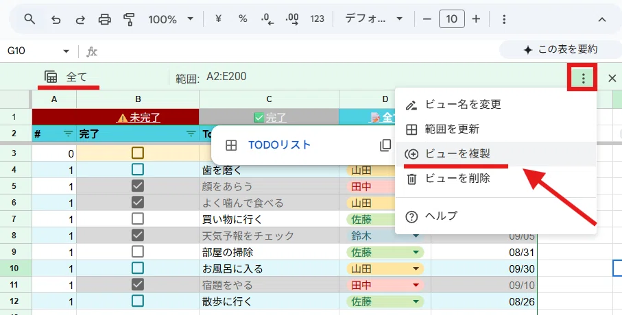Open the '佐藤' dropdown in row 12
Image resolution: width=622 pixels, height=315 pixels.
pos(416,301)
